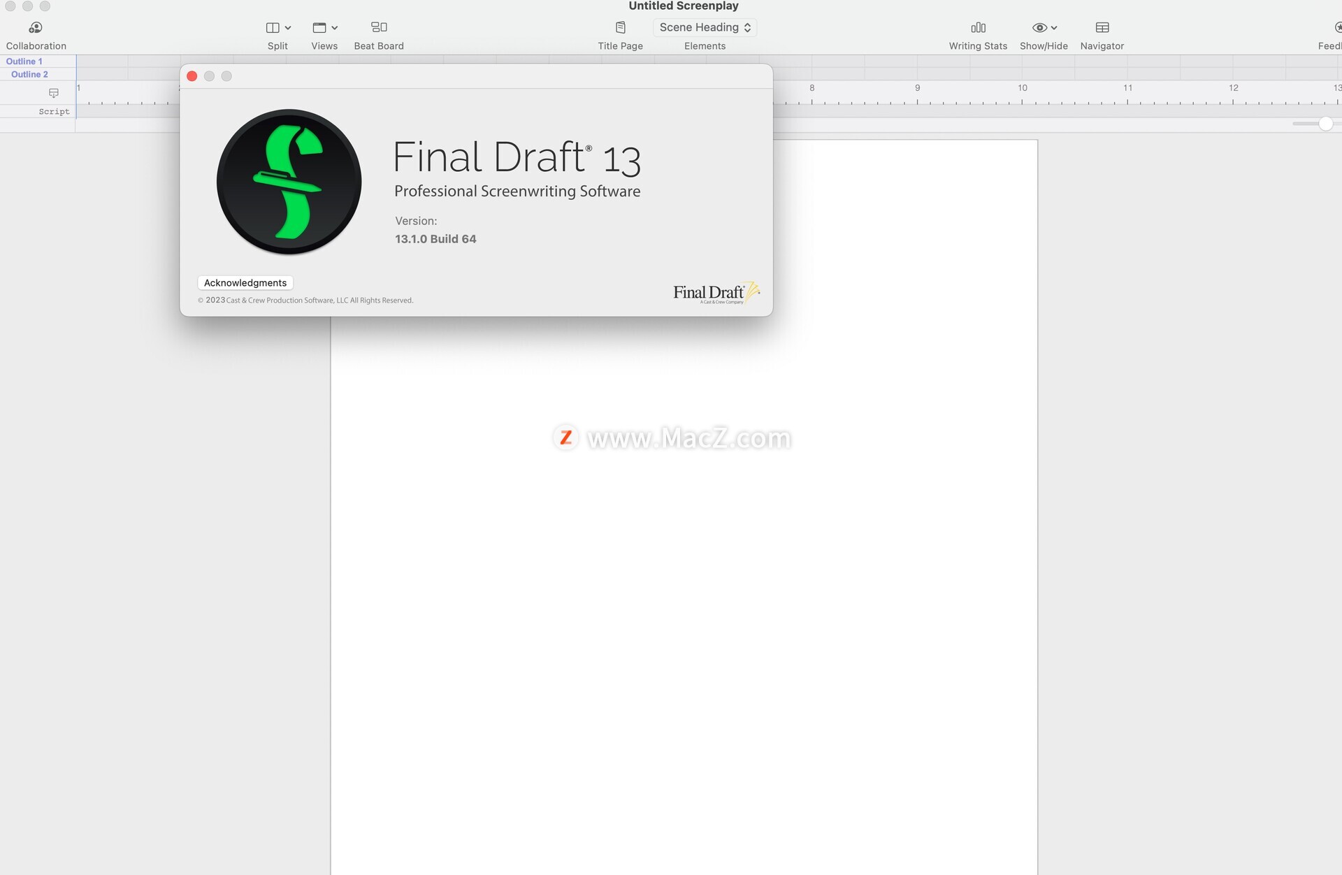
Task: Click the Final Draft company logo
Action: 716,293
